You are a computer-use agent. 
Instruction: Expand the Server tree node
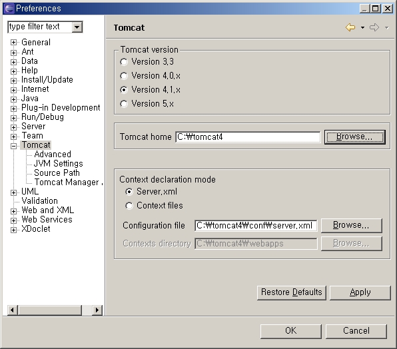tap(14, 127)
